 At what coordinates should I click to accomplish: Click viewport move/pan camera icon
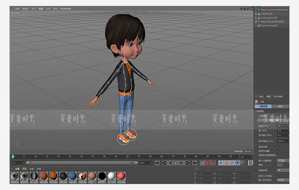tap(242, 9)
